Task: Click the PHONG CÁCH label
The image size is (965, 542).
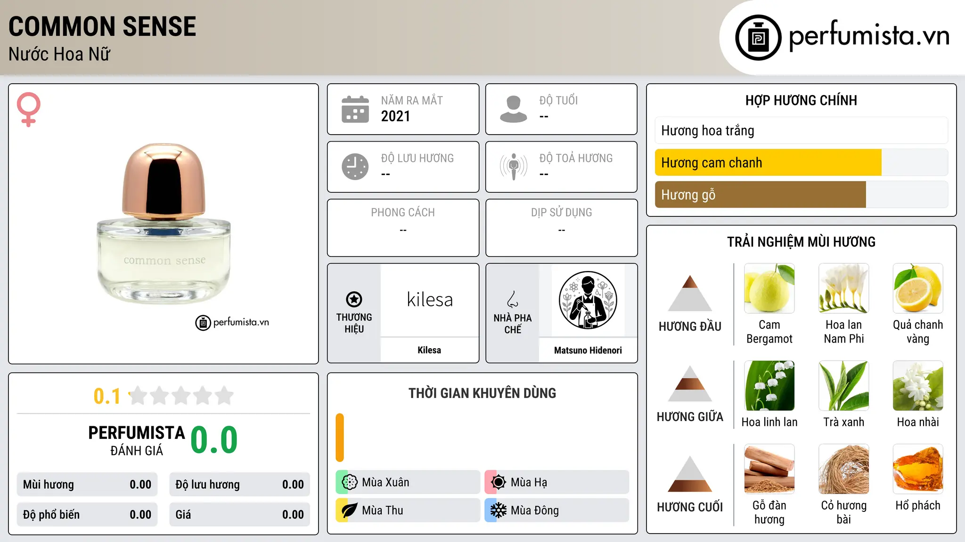Action: click(403, 213)
